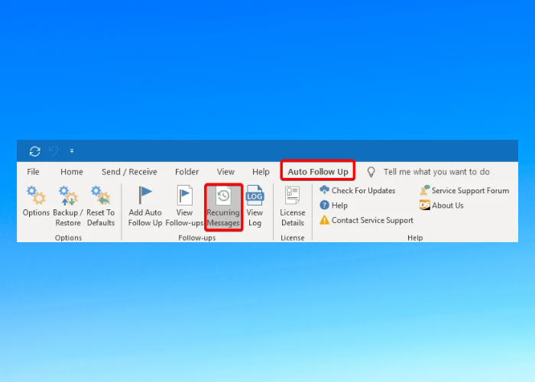Open View Follow-ups
This screenshot has height=382, width=535.
184,206
